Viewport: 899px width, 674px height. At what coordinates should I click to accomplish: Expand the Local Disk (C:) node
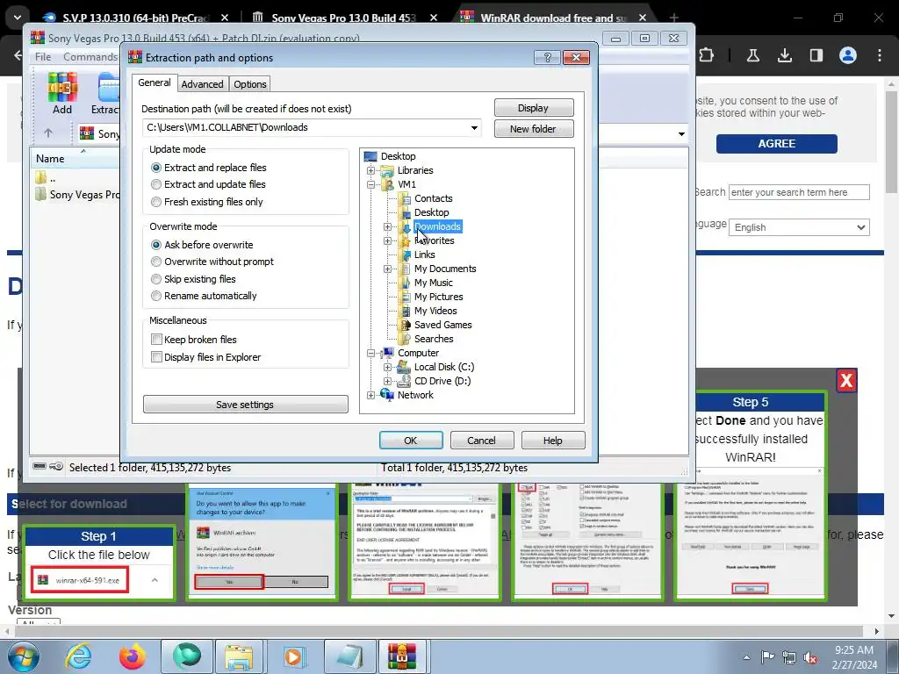coord(387,367)
